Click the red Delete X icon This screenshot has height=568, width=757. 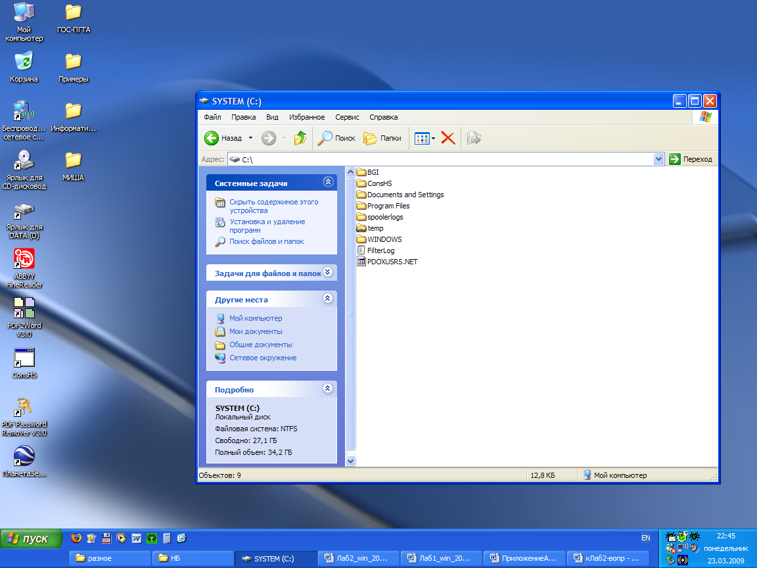pos(448,138)
